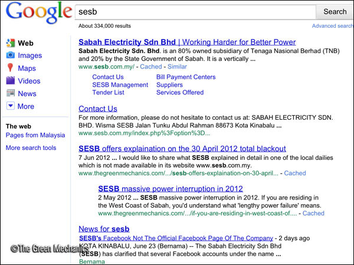Viewport: 354px width, 265px height.
Task: Open the SESB Management sitelink
Action: [x=120, y=85]
